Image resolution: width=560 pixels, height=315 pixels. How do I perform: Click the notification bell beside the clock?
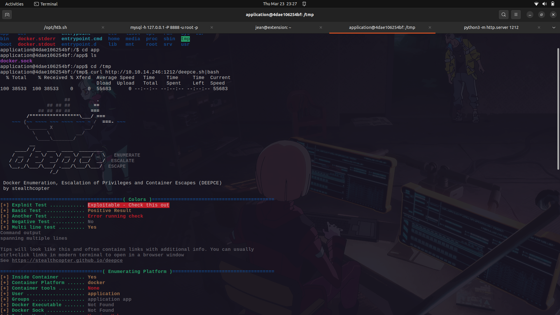pyautogui.click(x=304, y=4)
